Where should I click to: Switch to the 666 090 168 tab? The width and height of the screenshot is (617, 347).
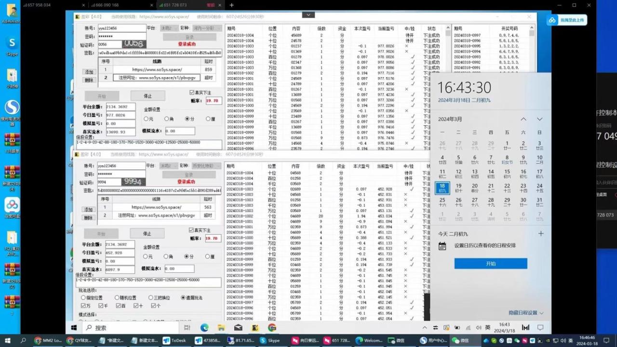107,5
